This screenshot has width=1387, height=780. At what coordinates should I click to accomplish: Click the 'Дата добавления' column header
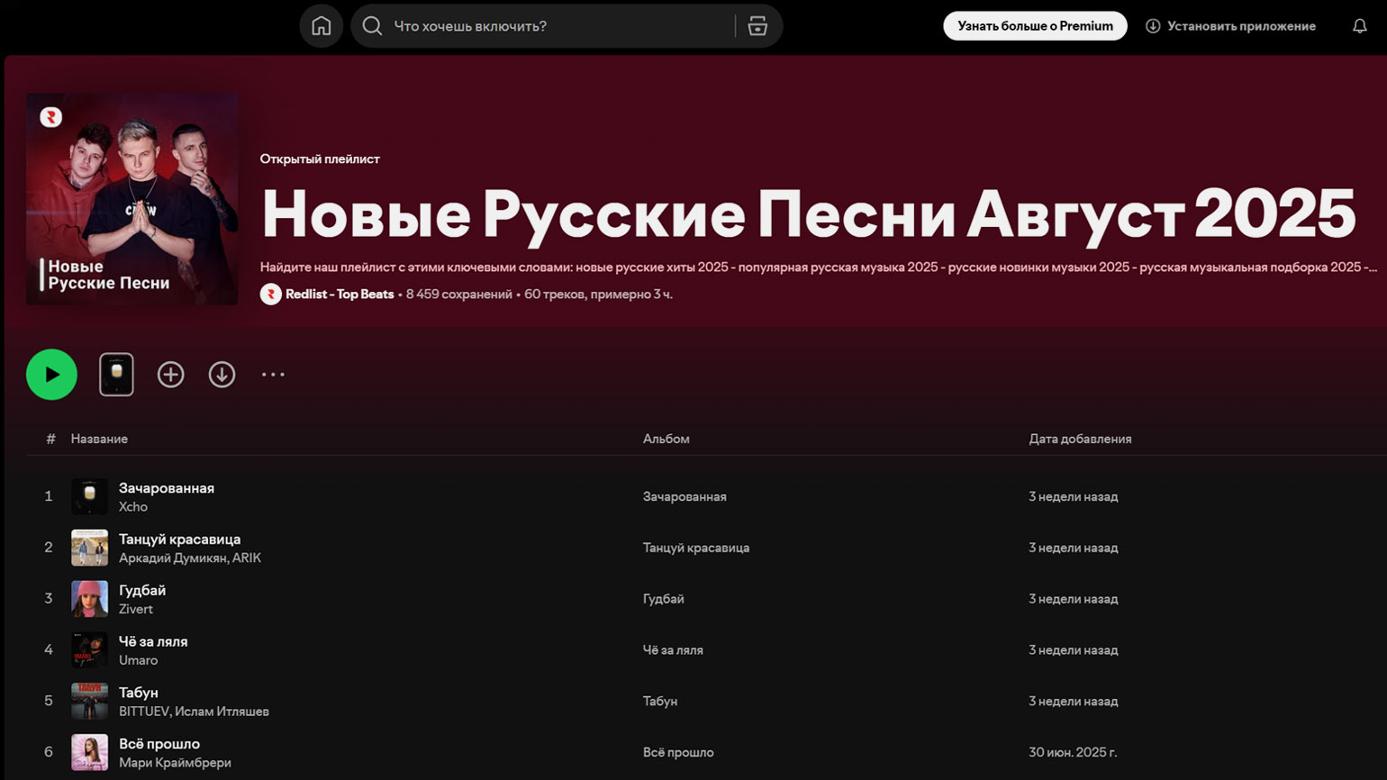pyautogui.click(x=1080, y=440)
